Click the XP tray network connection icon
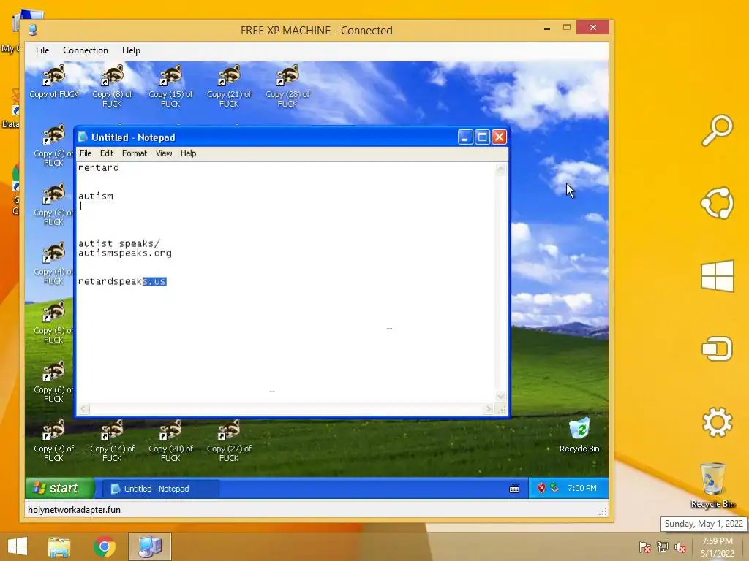 (554, 488)
